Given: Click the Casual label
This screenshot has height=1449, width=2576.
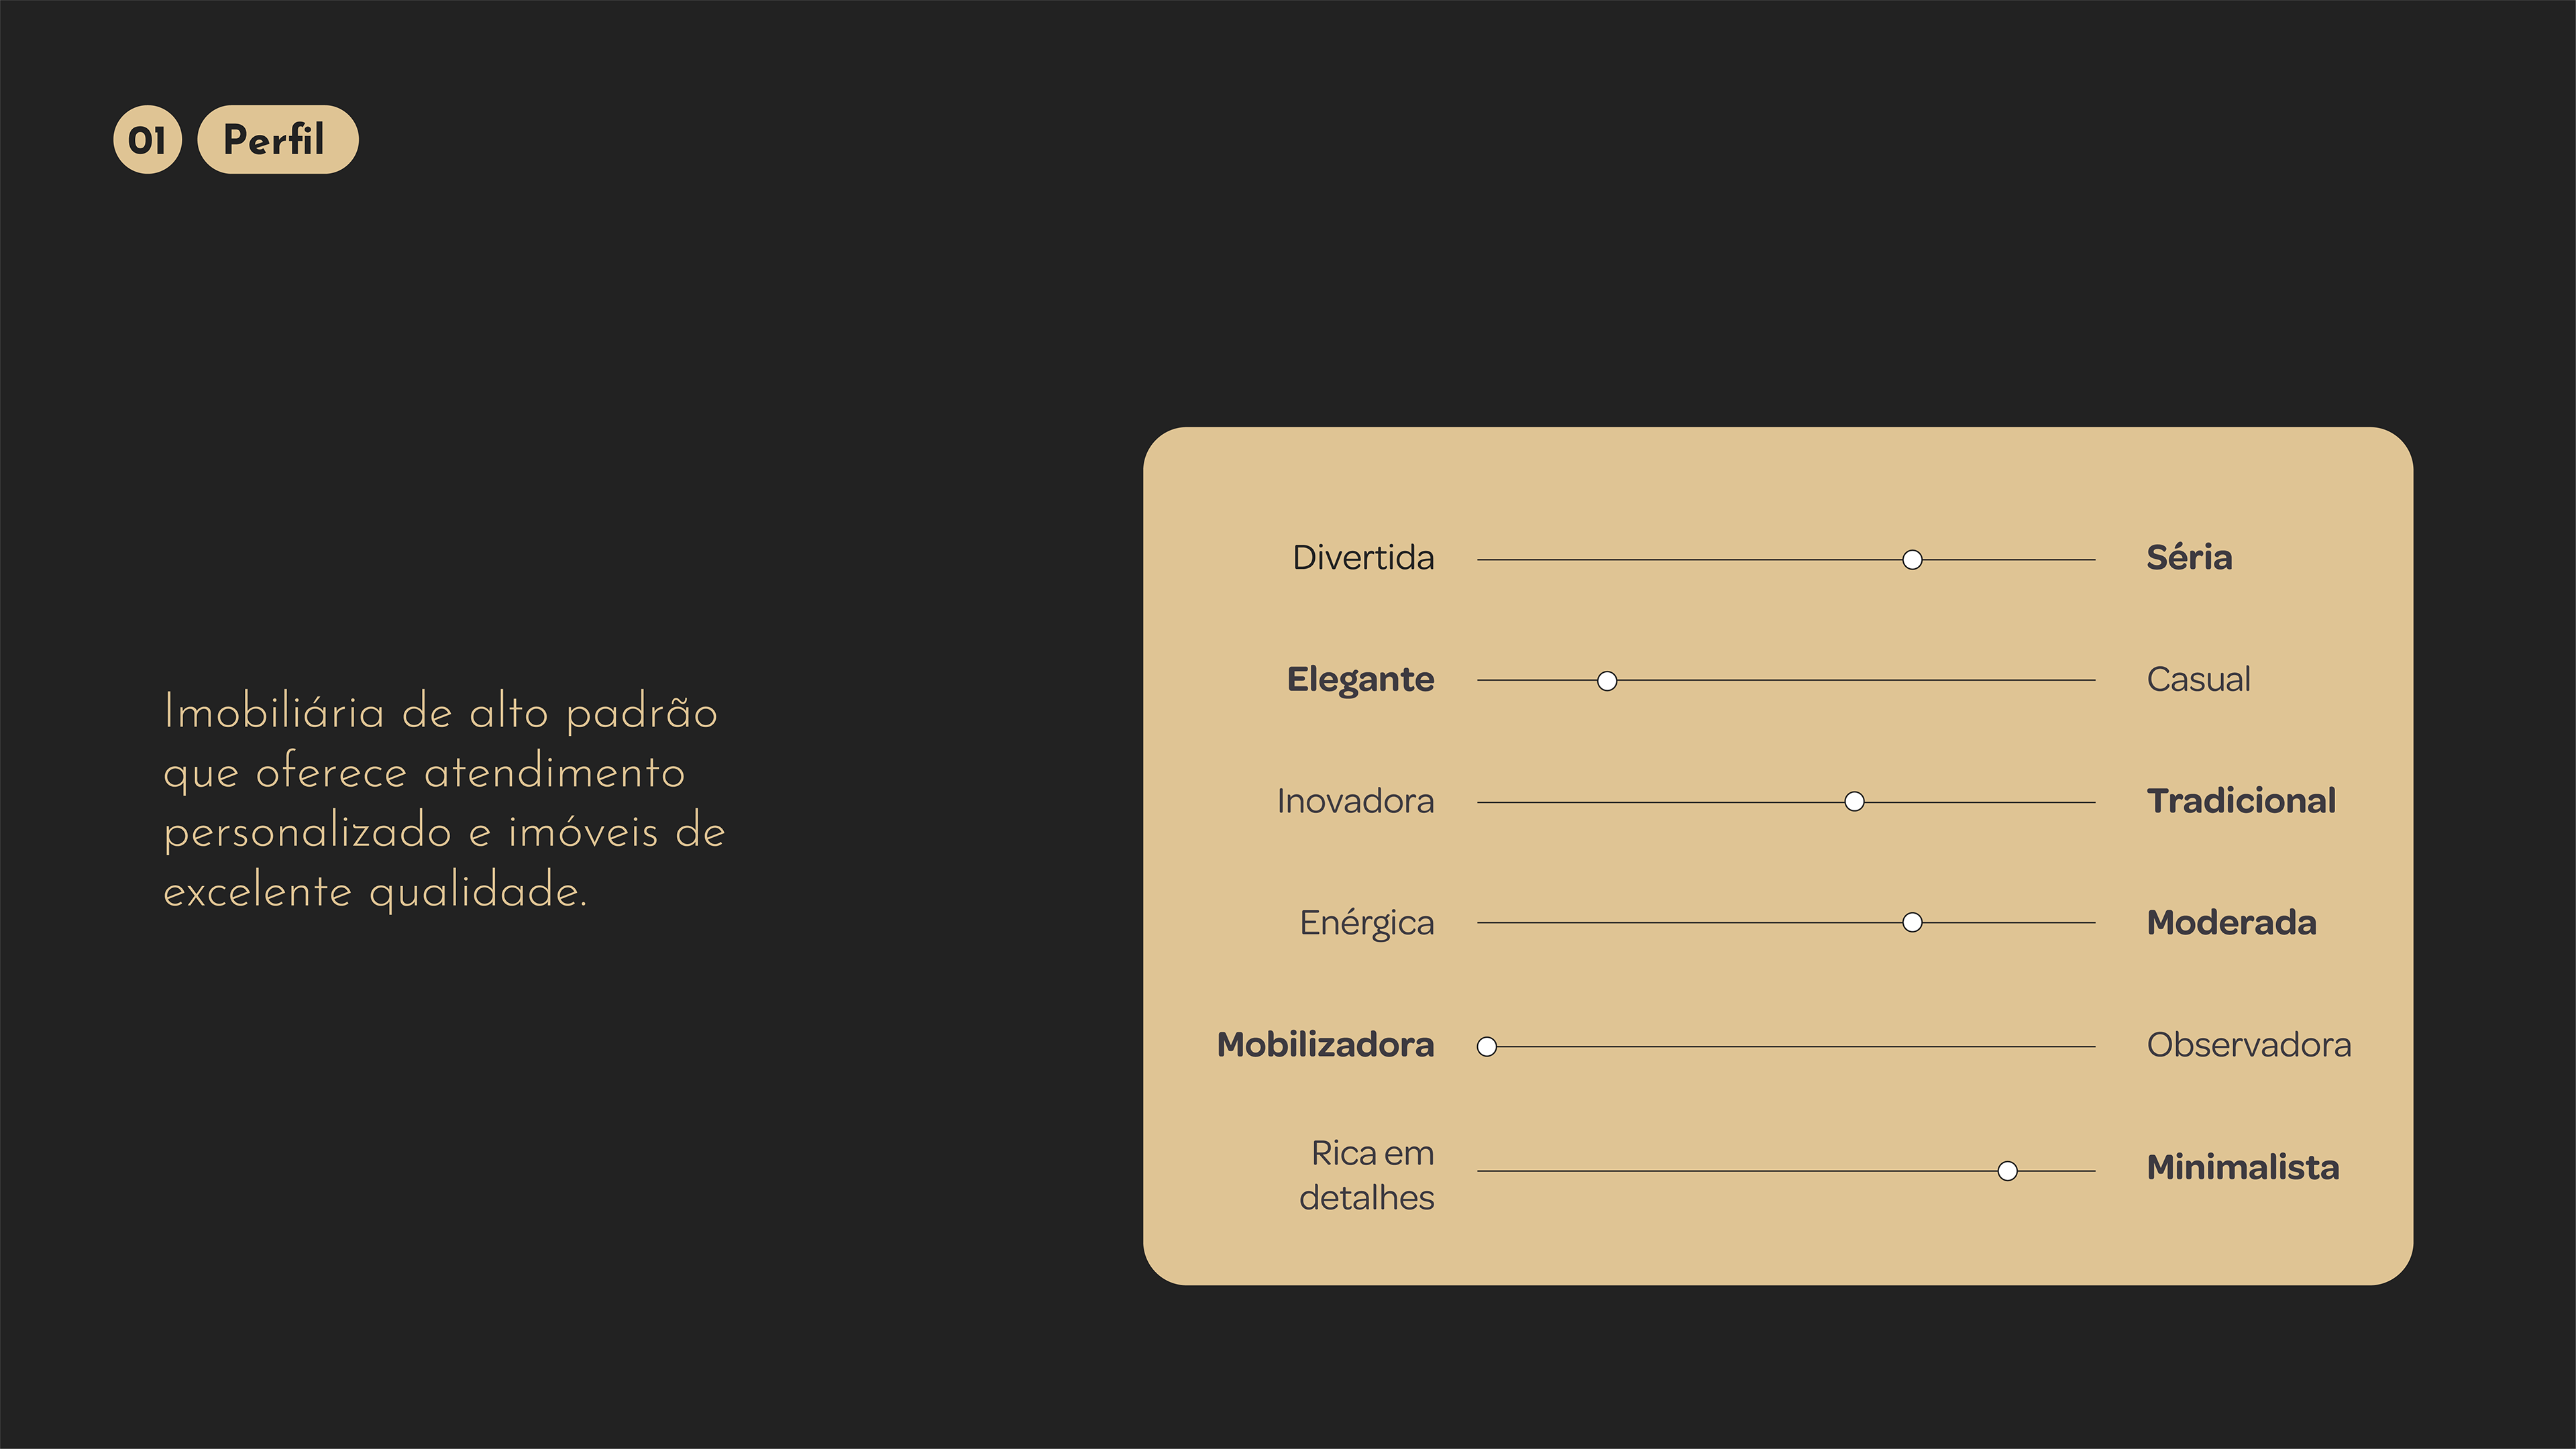Looking at the screenshot, I should pyautogui.click(x=2198, y=680).
